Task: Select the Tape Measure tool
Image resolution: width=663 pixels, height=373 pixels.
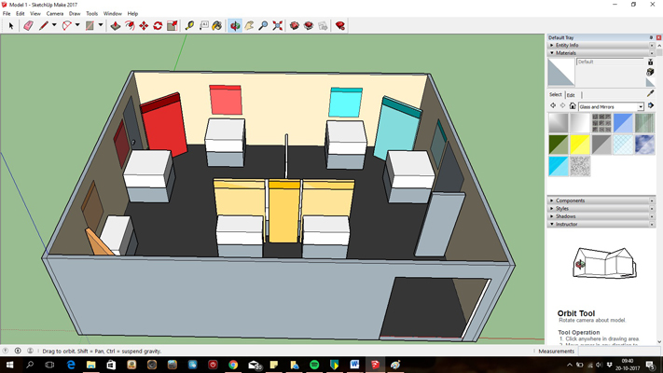Action: [189, 26]
